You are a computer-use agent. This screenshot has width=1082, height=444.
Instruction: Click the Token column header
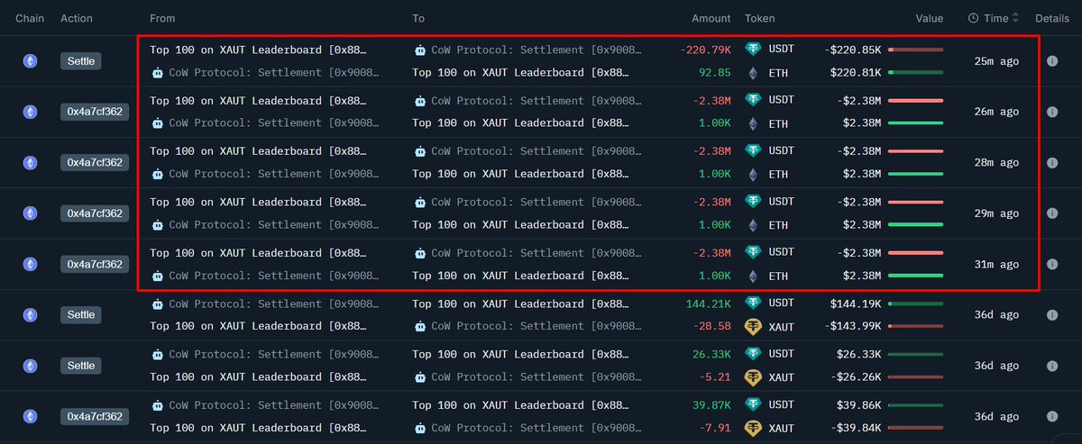coord(759,18)
